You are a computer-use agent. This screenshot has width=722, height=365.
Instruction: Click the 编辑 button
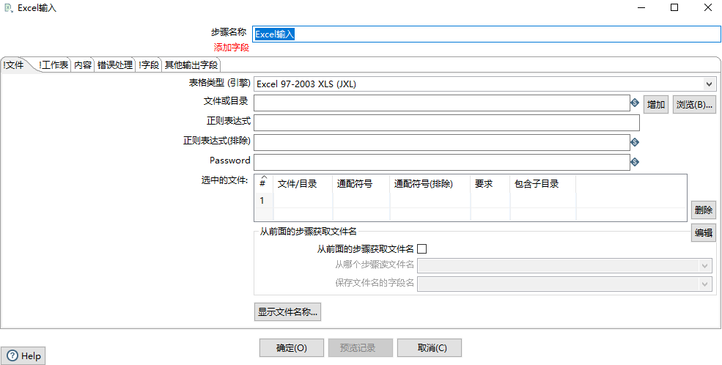[704, 232]
